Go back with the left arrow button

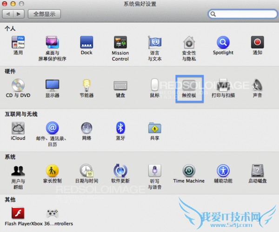pyautogui.click(x=8, y=14)
